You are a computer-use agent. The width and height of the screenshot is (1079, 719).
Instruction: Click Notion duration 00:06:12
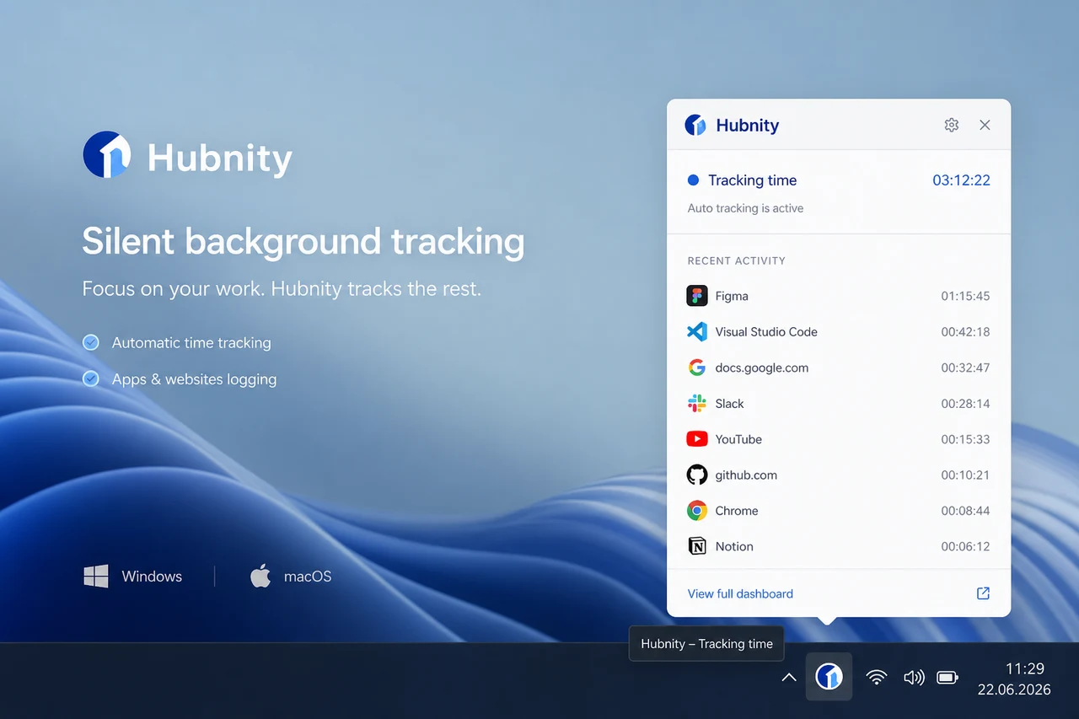966,546
